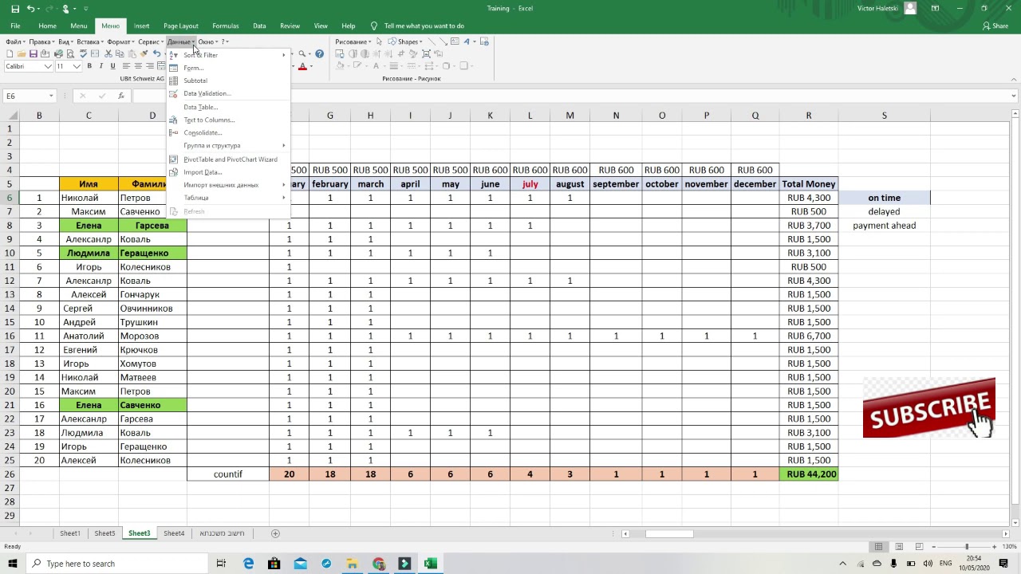Choose Text to Columns... menu entry

[x=228, y=120]
